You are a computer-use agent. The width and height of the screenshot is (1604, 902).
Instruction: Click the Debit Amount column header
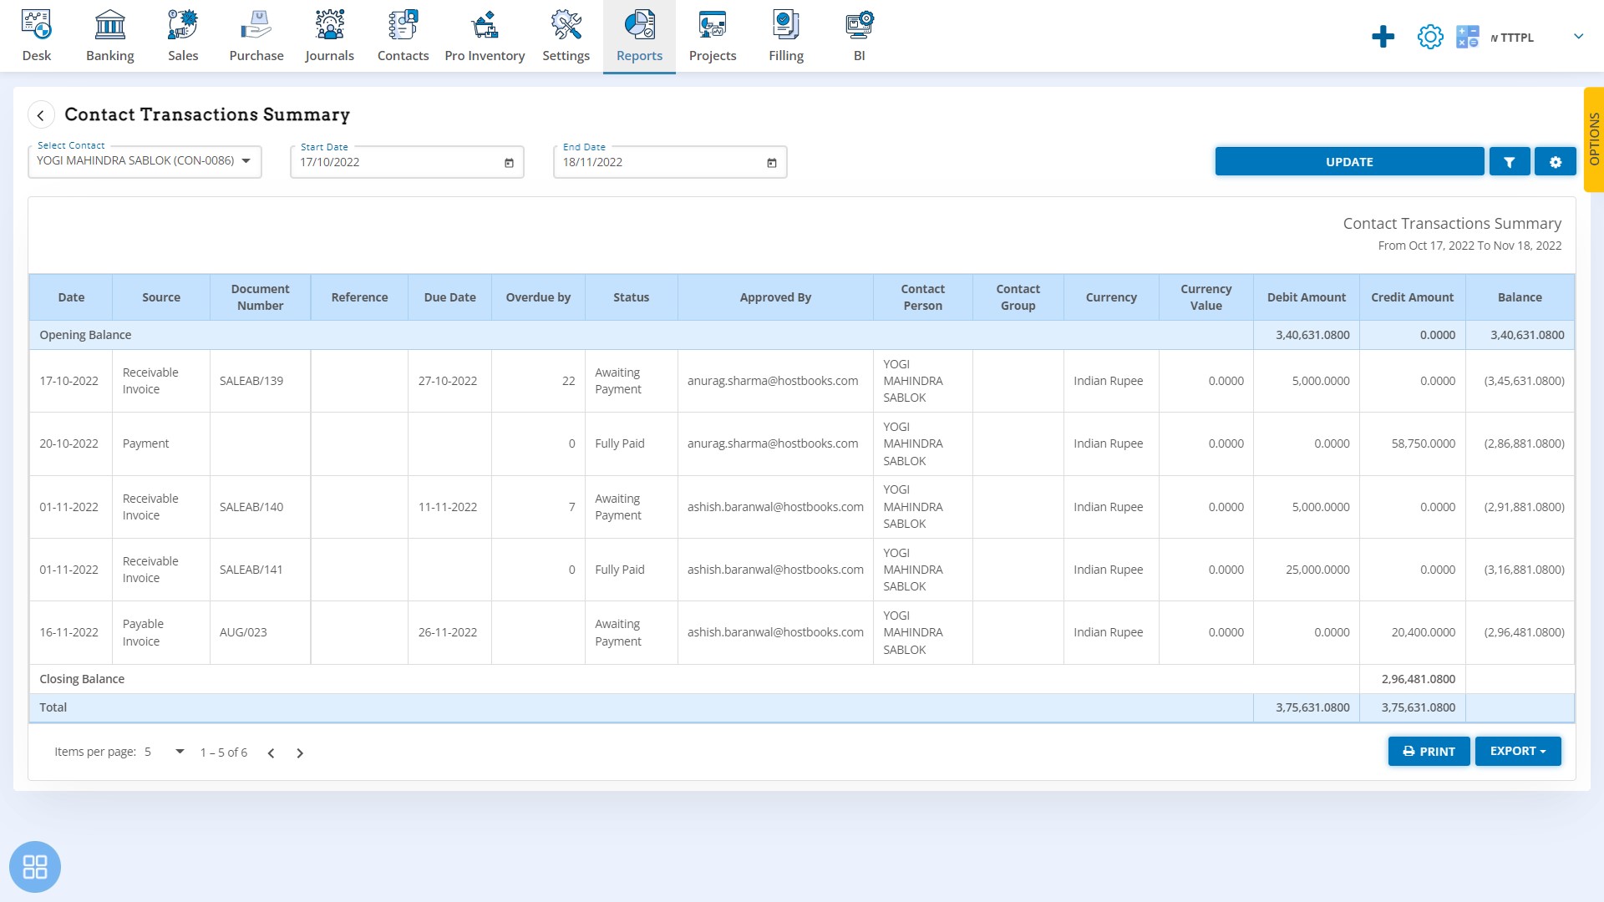tap(1307, 297)
